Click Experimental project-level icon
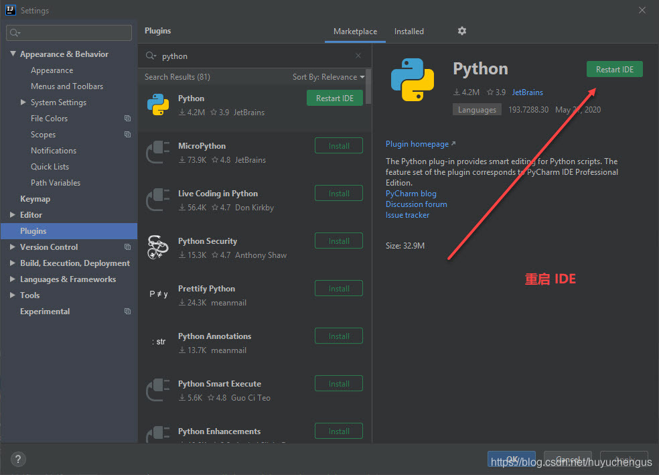Viewport: 659px width, 475px height. coord(127,312)
